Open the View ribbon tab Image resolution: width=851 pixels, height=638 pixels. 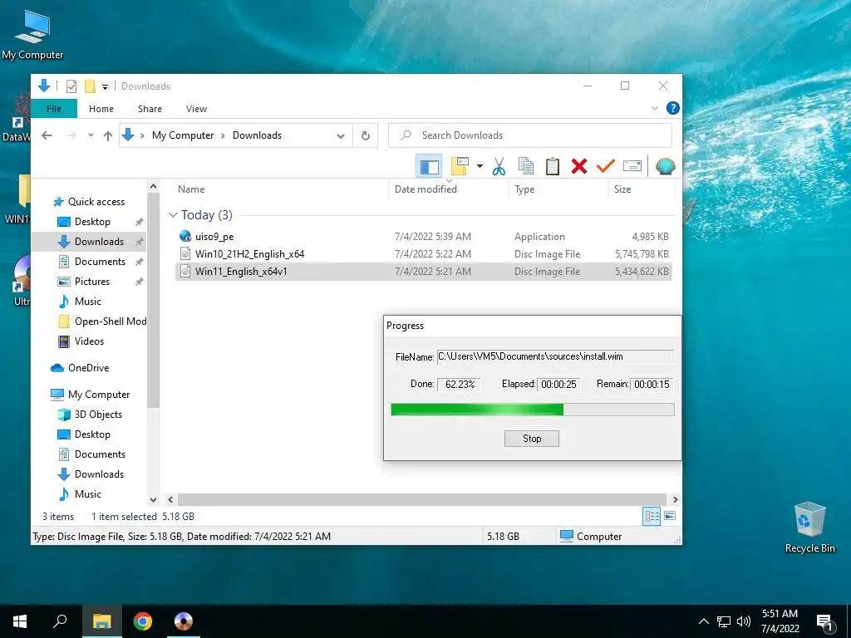pyautogui.click(x=196, y=109)
